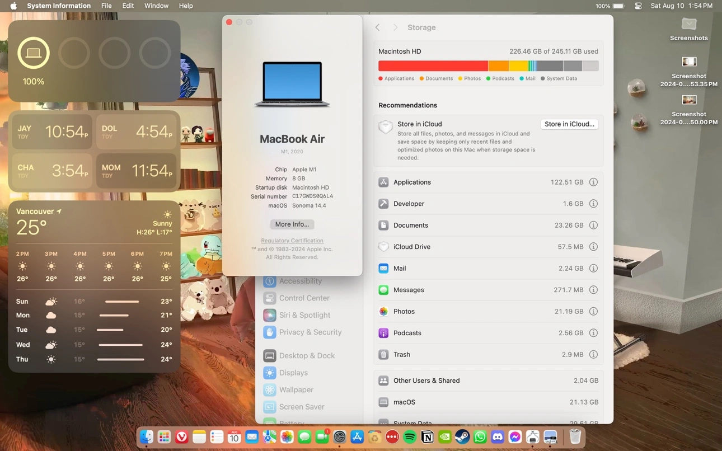Launch Spotify from the Dock
The height and width of the screenshot is (451, 722).
(410, 436)
